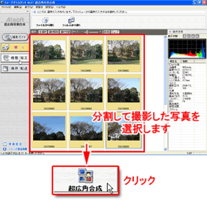This screenshot has width=207, height=200.
Task: Switch to the 補整/加工 sidebar step
Action: tap(15, 58)
